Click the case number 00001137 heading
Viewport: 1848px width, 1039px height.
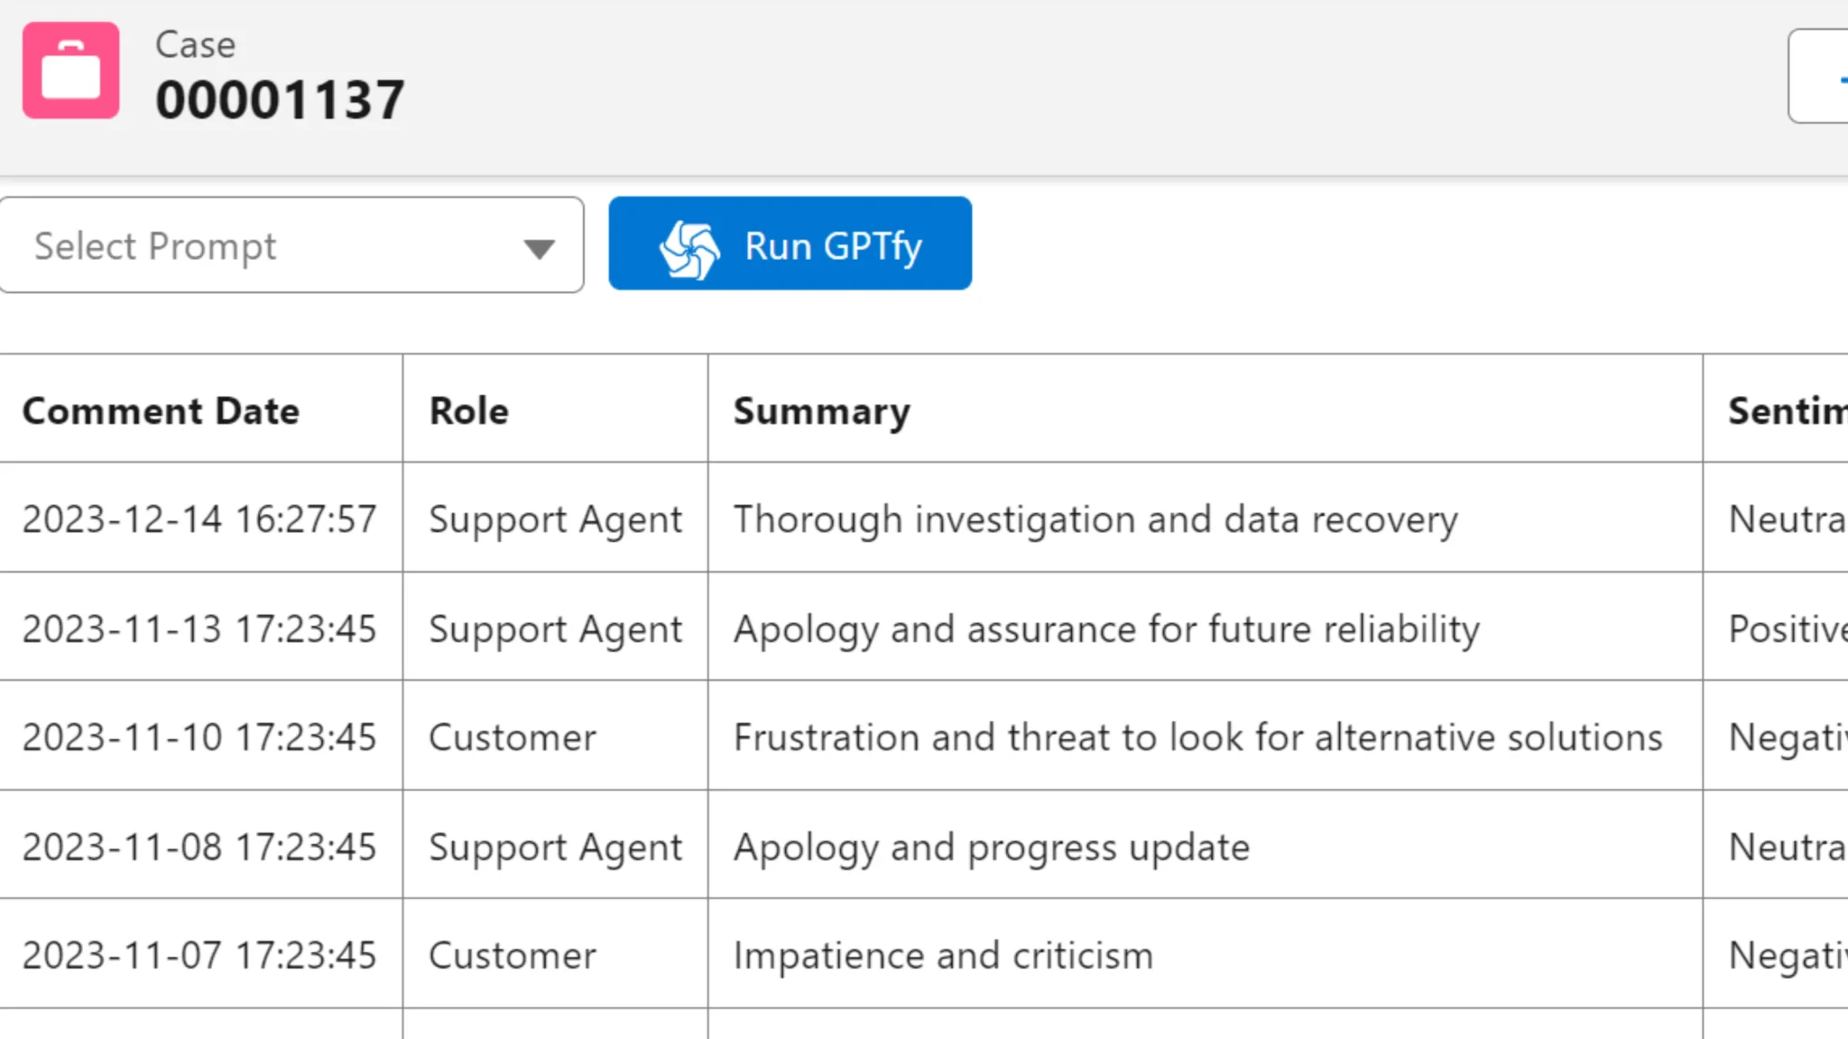click(x=280, y=99)
